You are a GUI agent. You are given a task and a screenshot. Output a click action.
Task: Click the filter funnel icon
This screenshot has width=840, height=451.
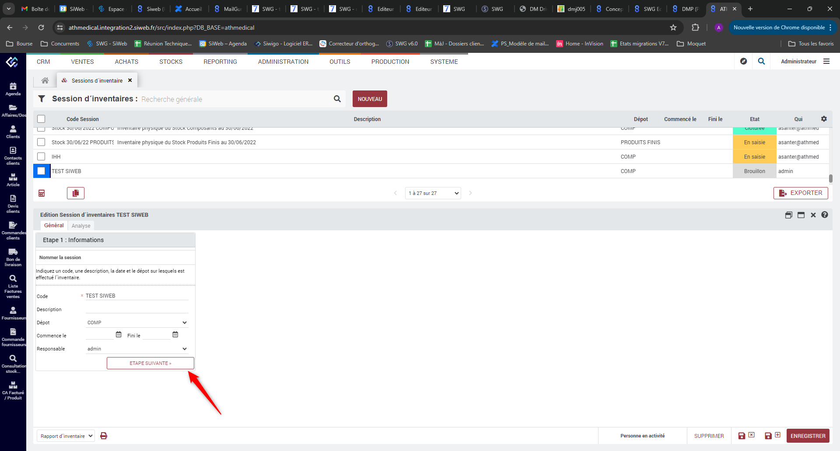tap(42, 99)
